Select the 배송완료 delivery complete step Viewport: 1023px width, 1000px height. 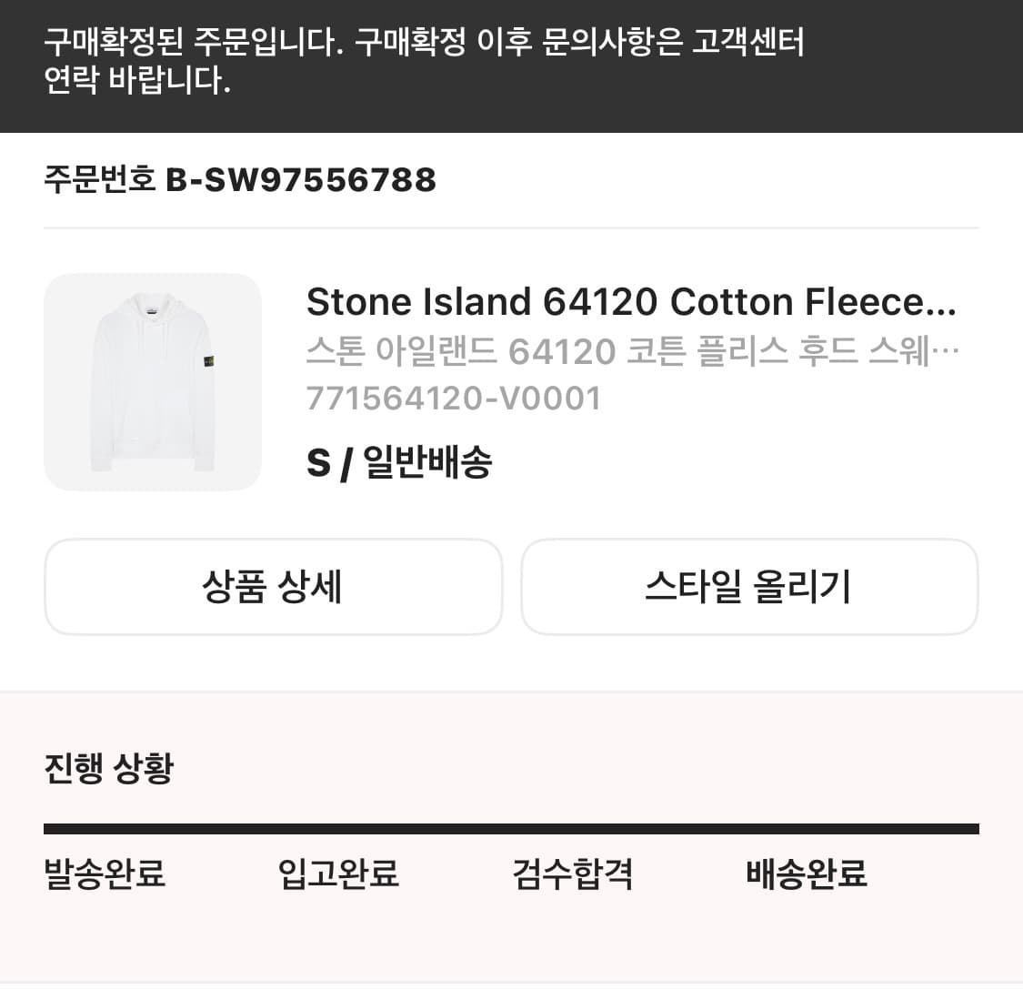click(x=806, y=875)
